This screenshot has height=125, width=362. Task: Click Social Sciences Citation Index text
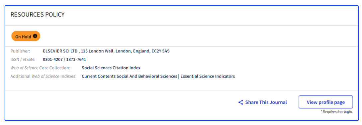pyautogui.click(x=111, y=68)
